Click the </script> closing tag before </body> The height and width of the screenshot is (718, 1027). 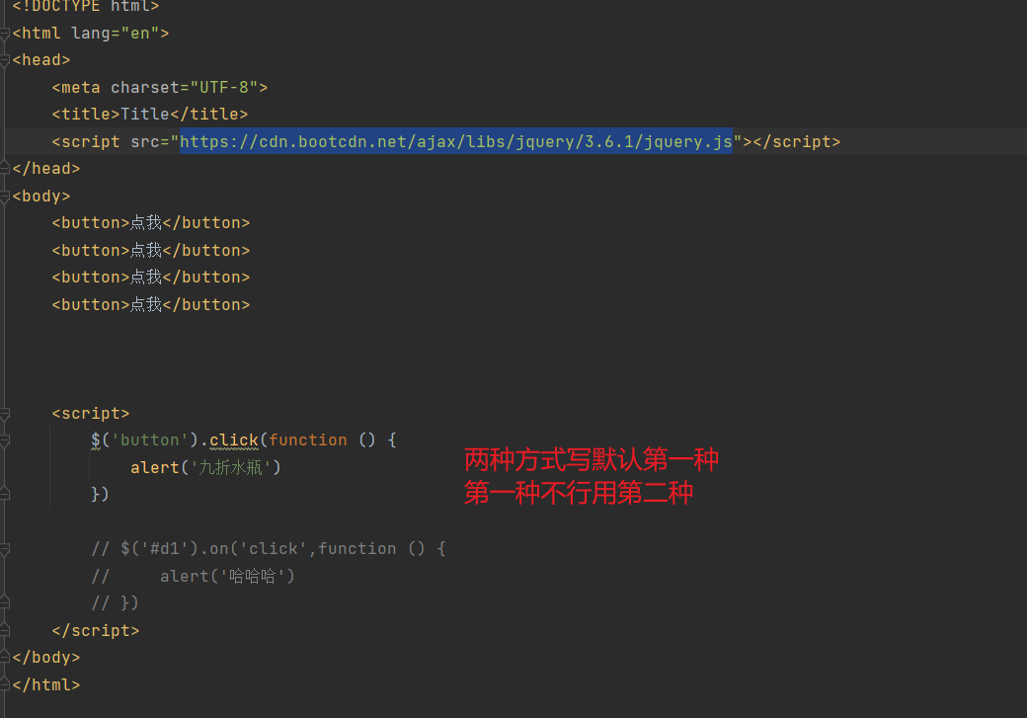[96, 631]
